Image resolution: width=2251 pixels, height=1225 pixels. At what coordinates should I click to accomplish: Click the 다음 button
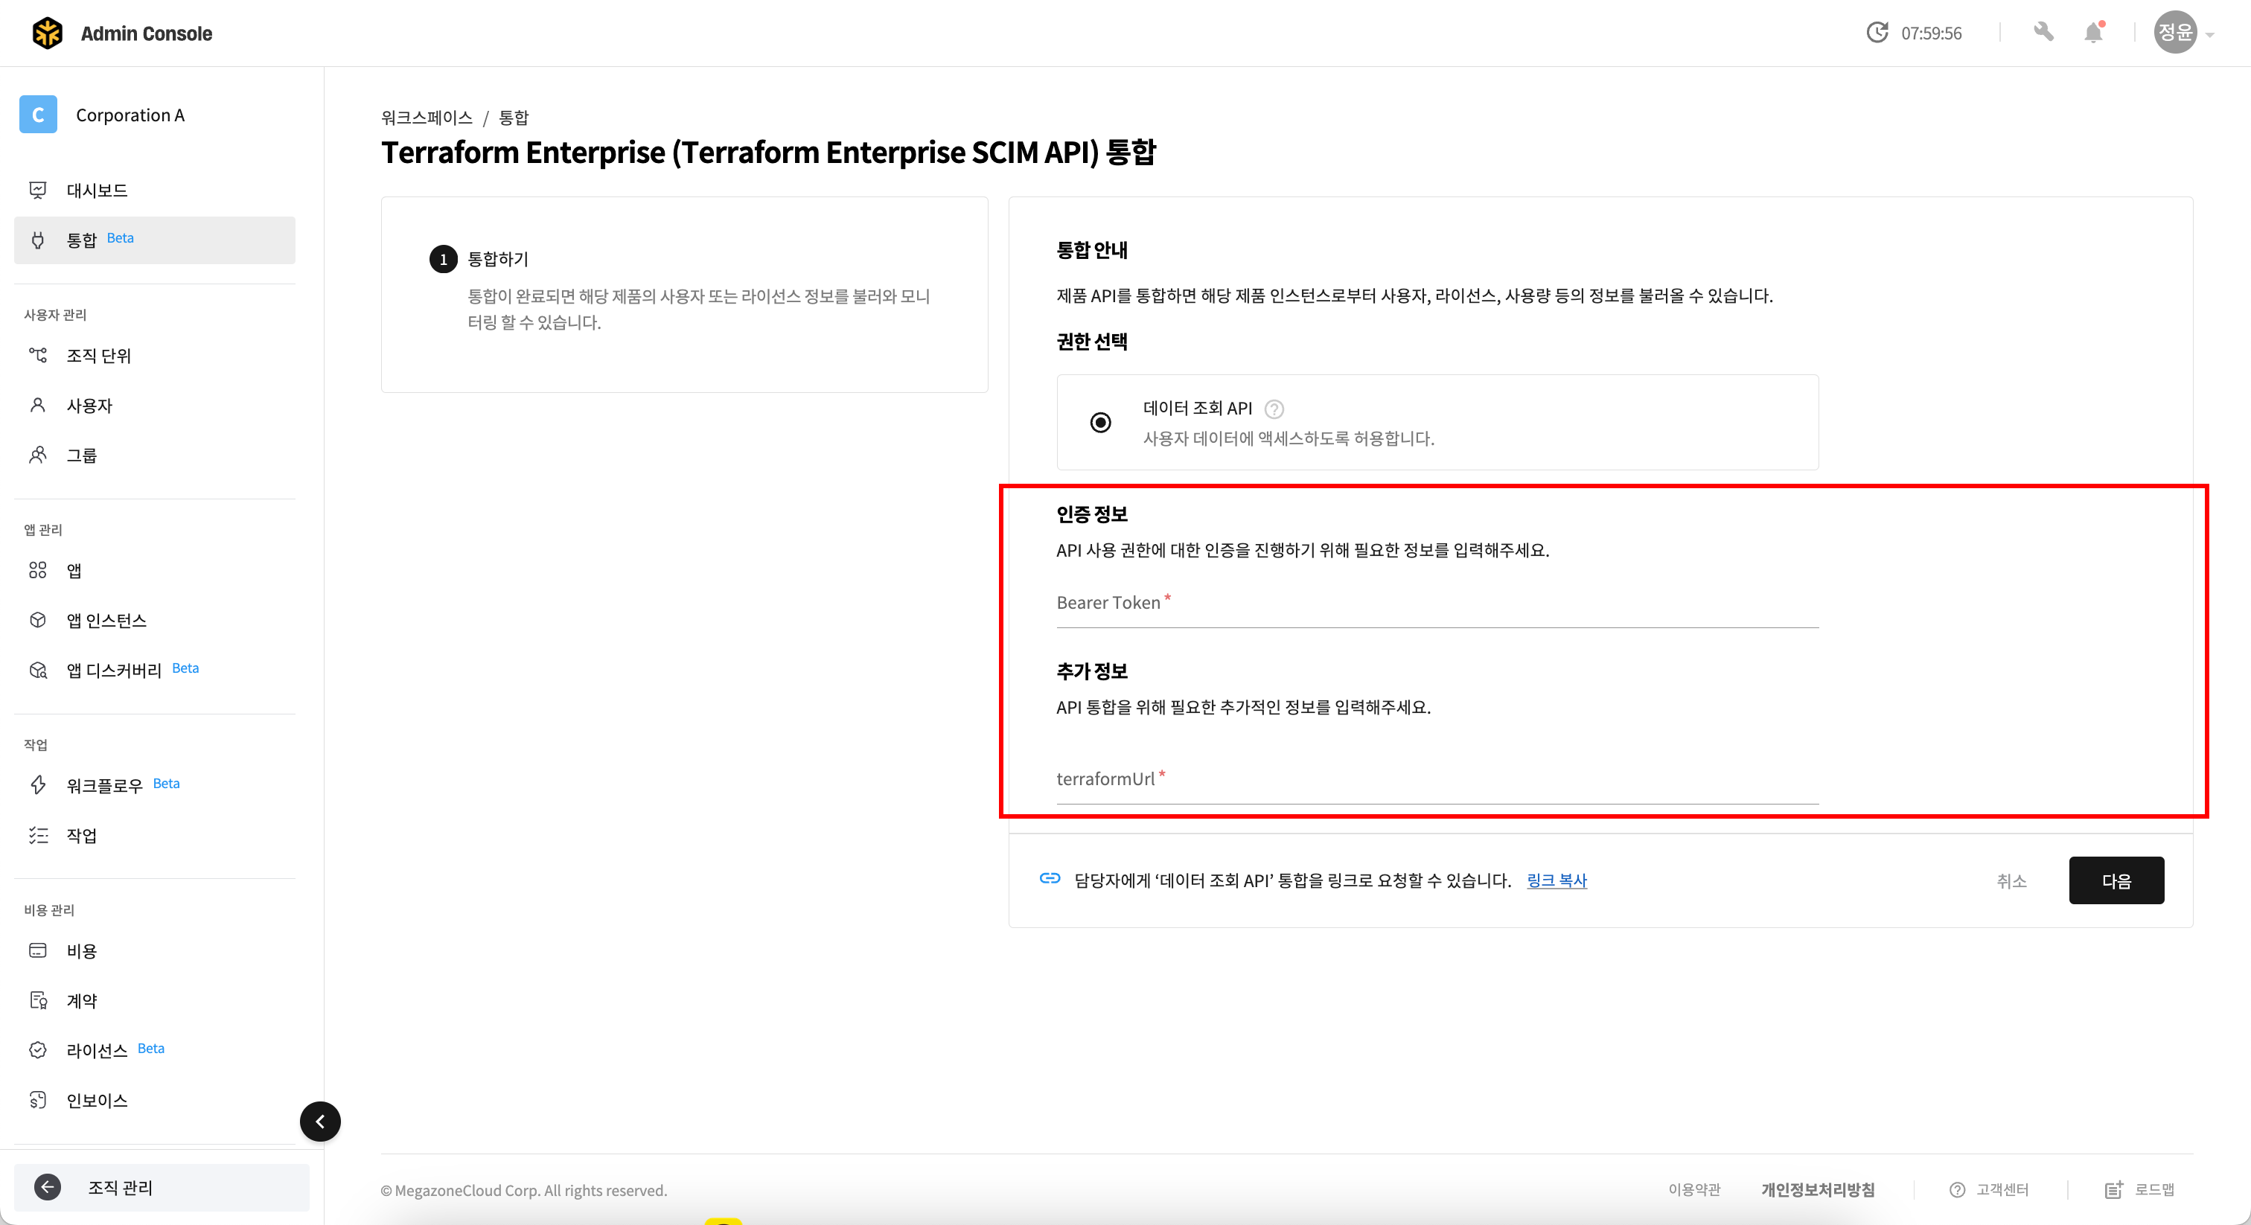2116,880
